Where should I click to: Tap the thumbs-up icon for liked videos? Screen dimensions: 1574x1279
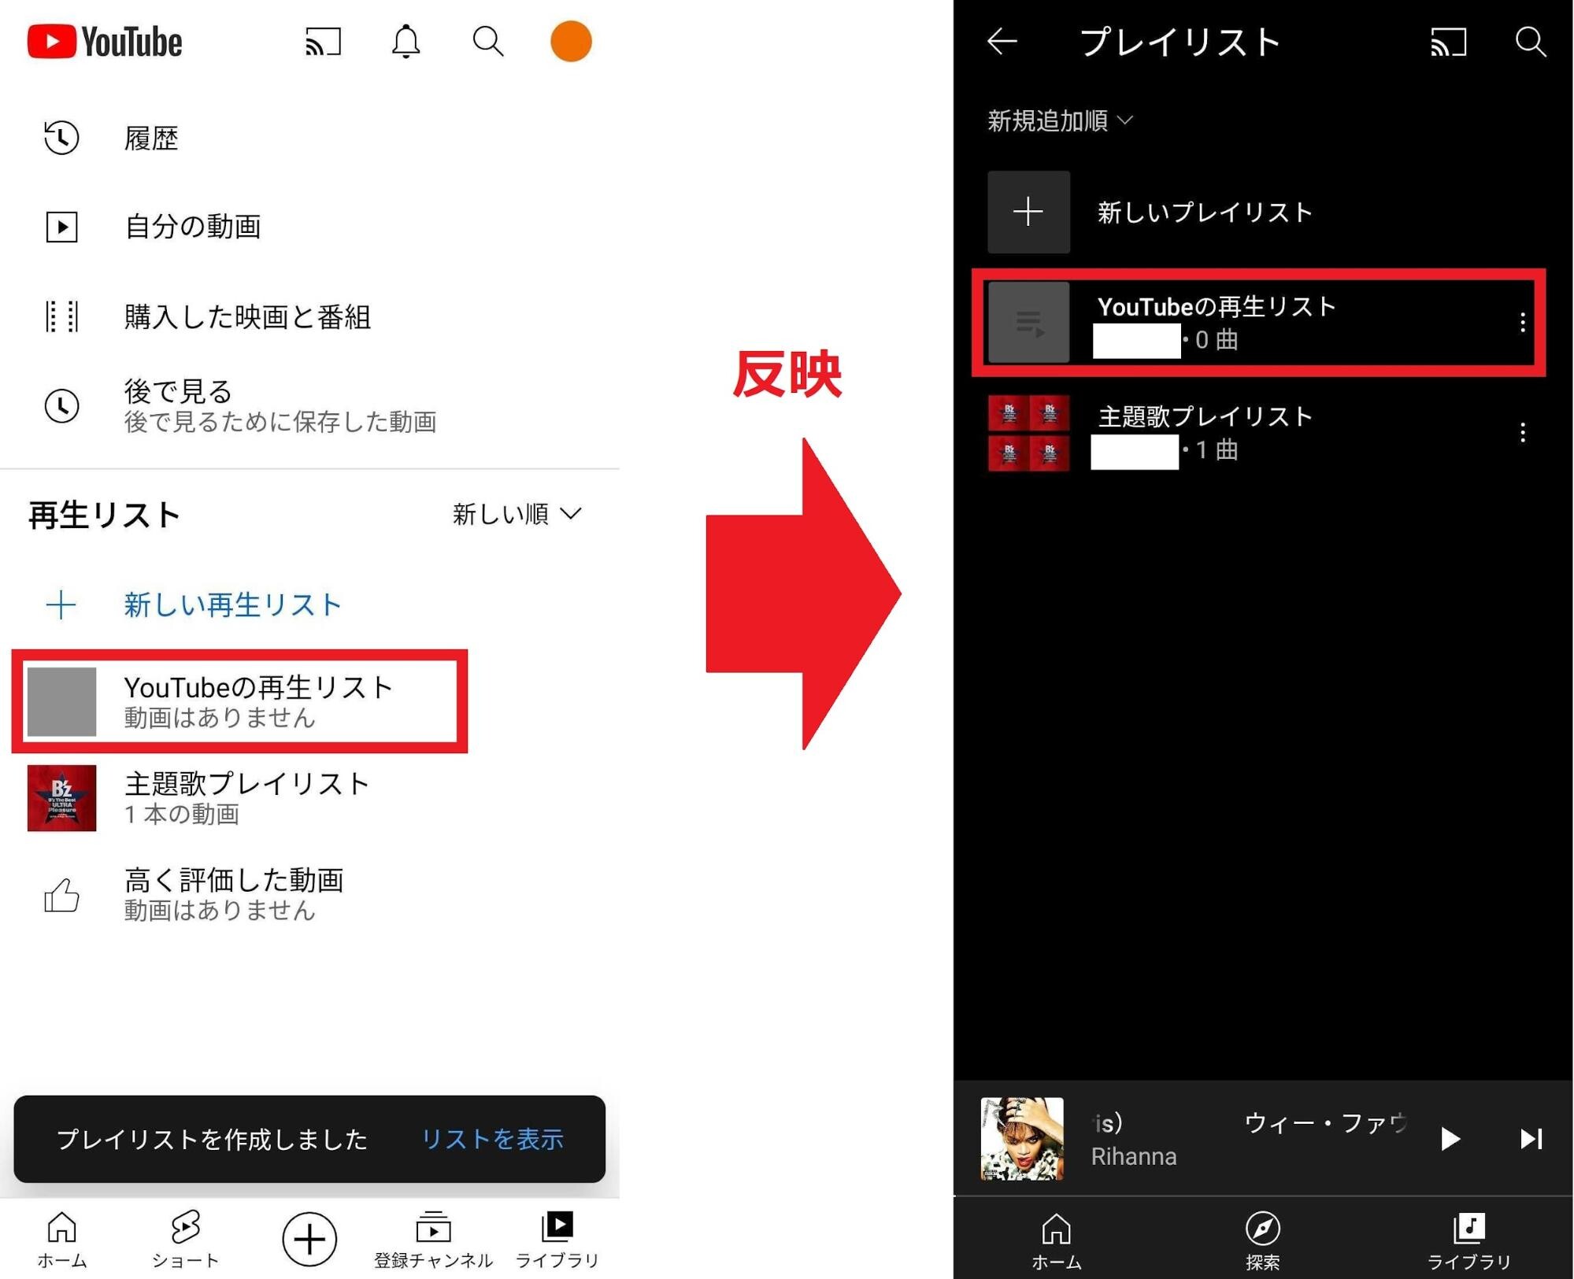[x=61, y=895]
